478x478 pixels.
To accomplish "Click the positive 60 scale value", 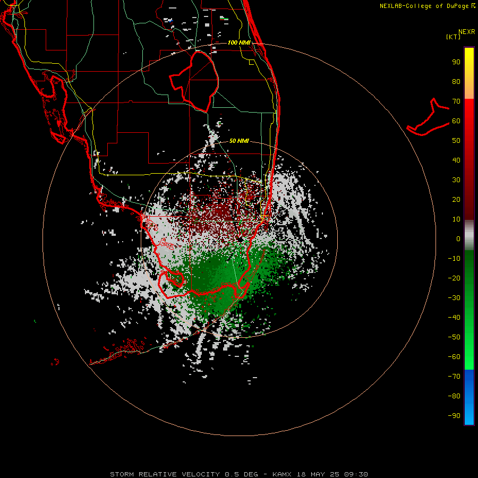I will (456, 121).
